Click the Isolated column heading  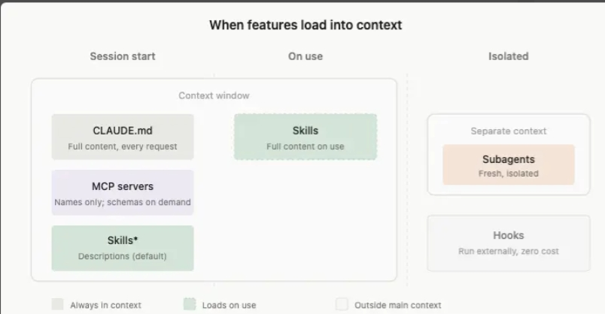point(509,56)
